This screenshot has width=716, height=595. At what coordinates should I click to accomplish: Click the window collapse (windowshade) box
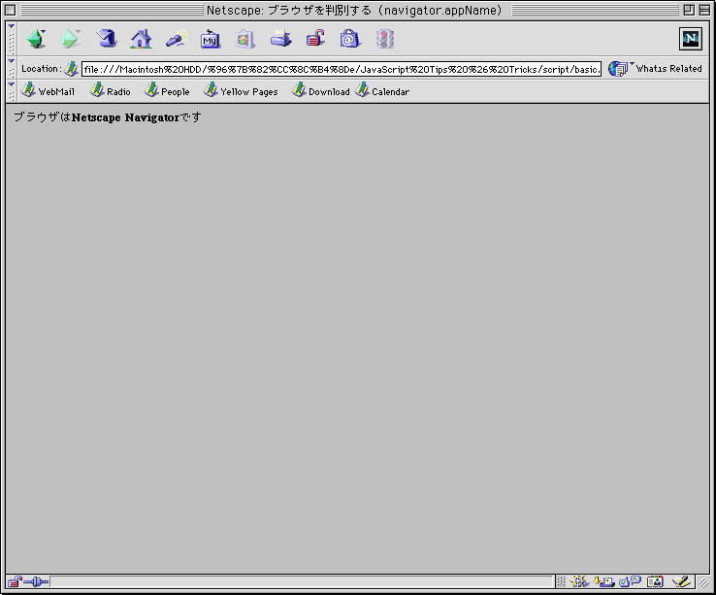[704, 10]
